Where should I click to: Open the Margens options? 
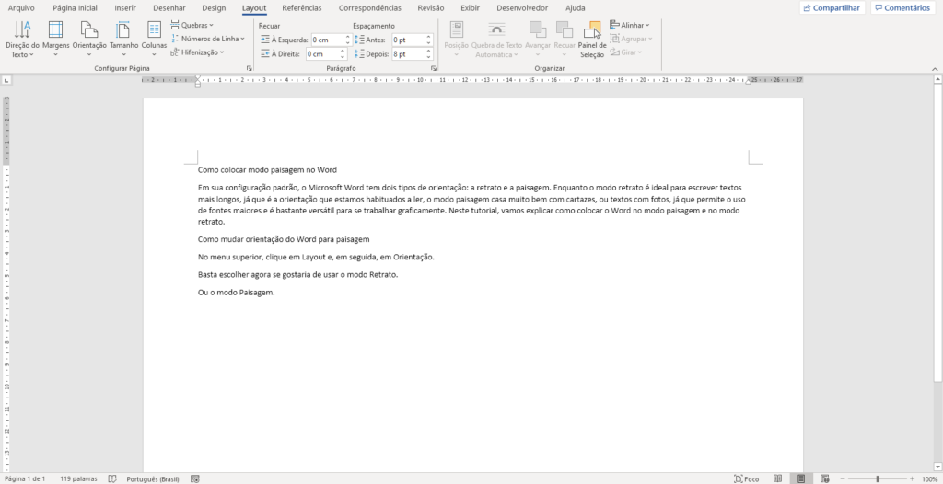point(56,39)
